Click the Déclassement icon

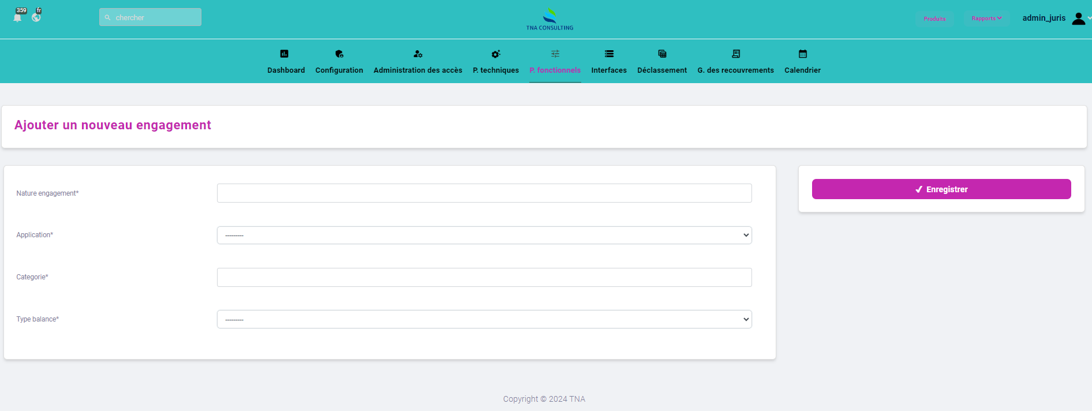pyautogui.click(x=662, y=54)
